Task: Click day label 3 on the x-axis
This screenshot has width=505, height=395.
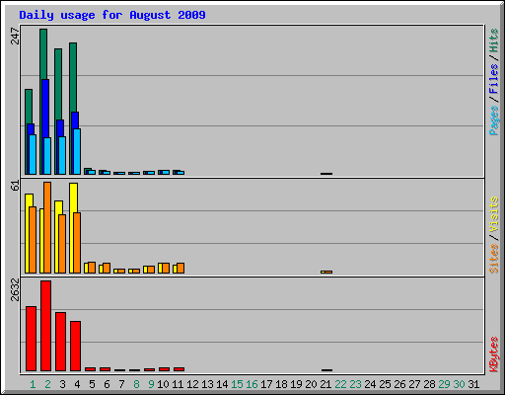Action: [62, 384]
